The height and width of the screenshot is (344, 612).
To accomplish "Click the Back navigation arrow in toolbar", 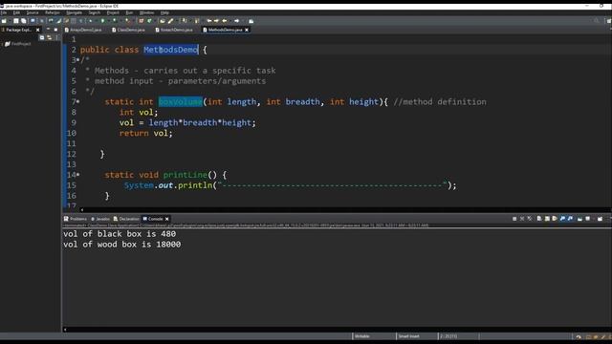I will pos(225,21).
